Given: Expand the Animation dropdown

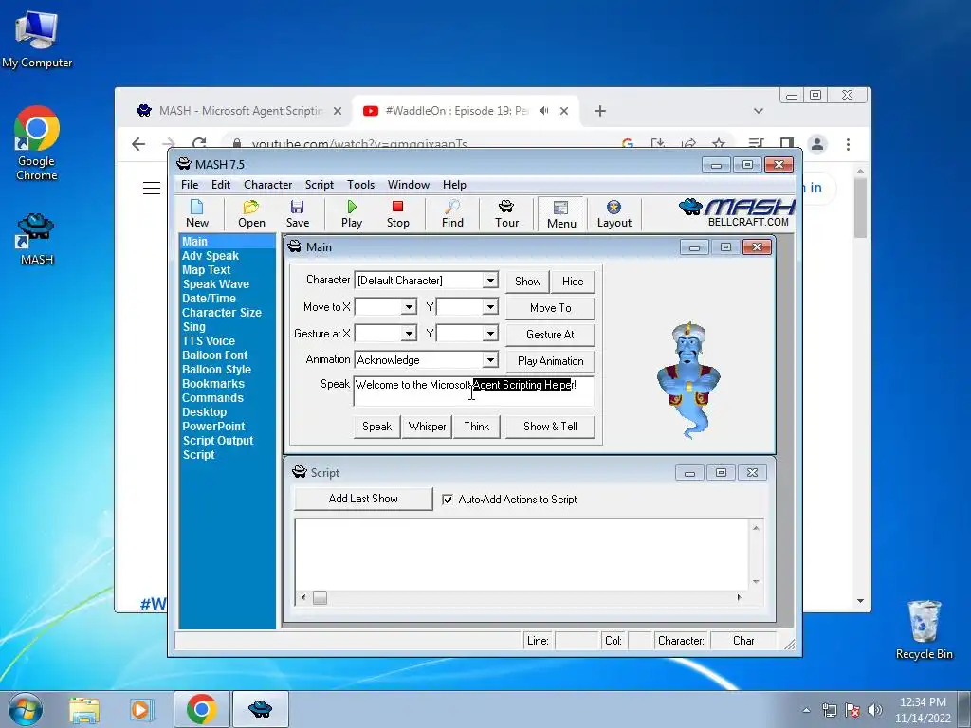Looking at the screenshot, I should point(490,359).
